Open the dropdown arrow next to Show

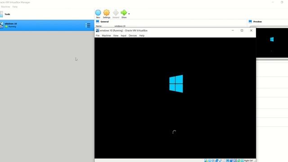click(129, 14)
